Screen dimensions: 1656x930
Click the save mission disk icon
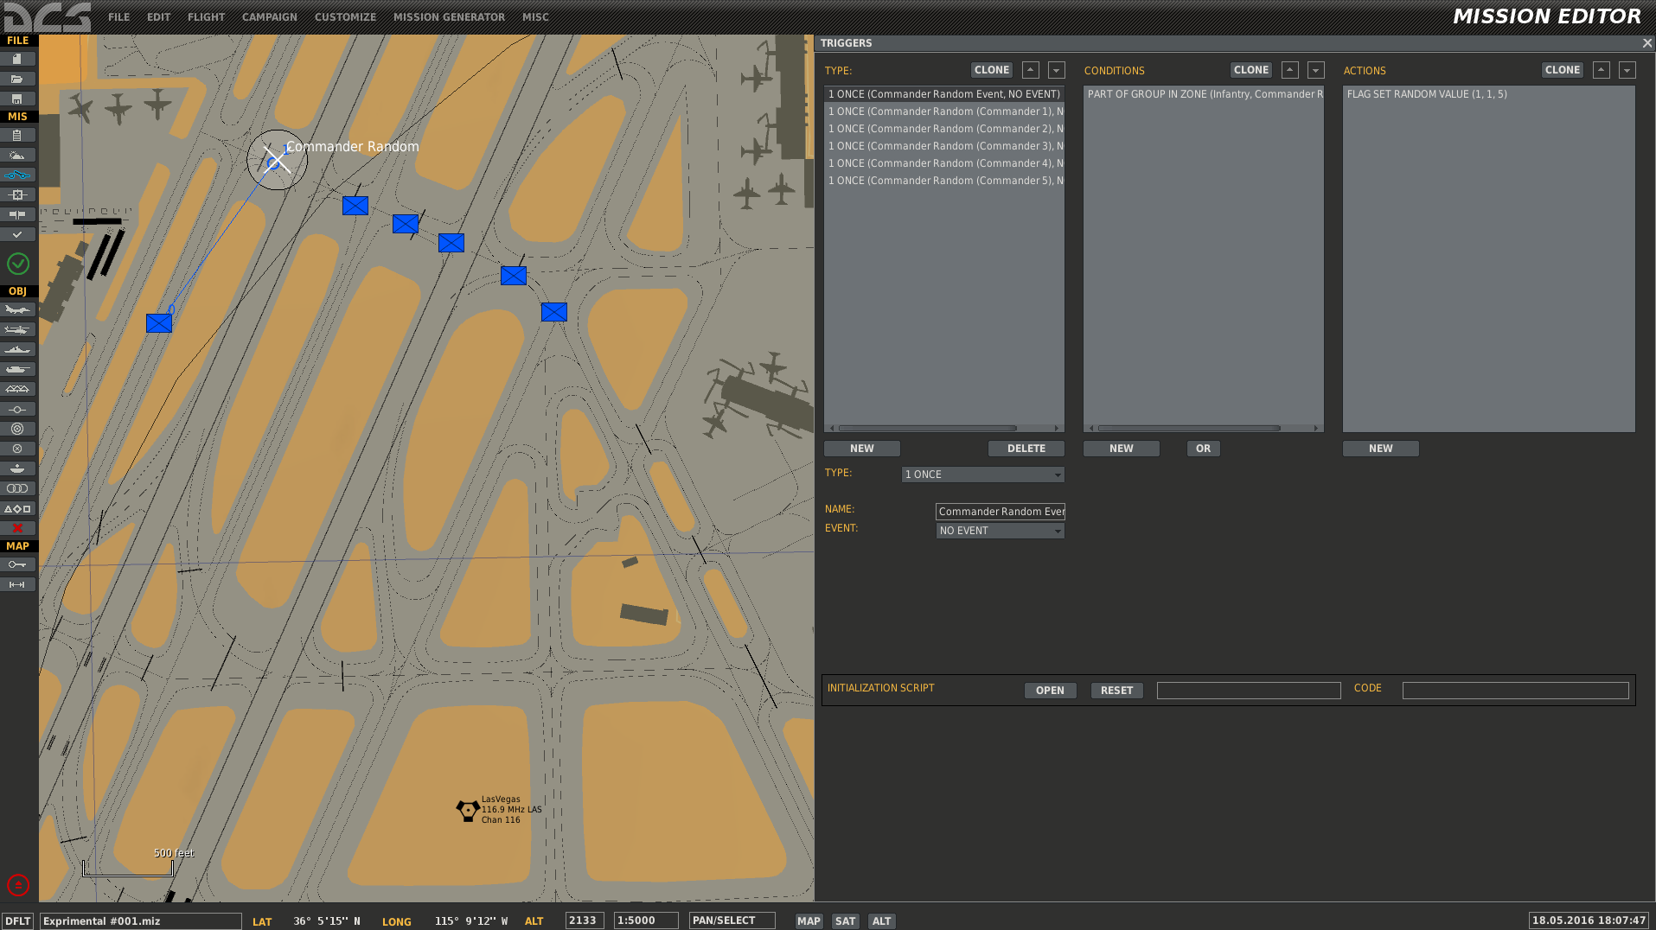click(x=17, y=99)
